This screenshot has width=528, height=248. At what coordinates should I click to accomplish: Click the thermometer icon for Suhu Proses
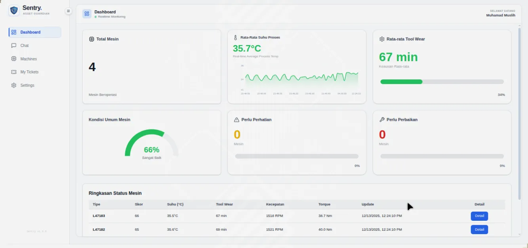tap(235, 38)
